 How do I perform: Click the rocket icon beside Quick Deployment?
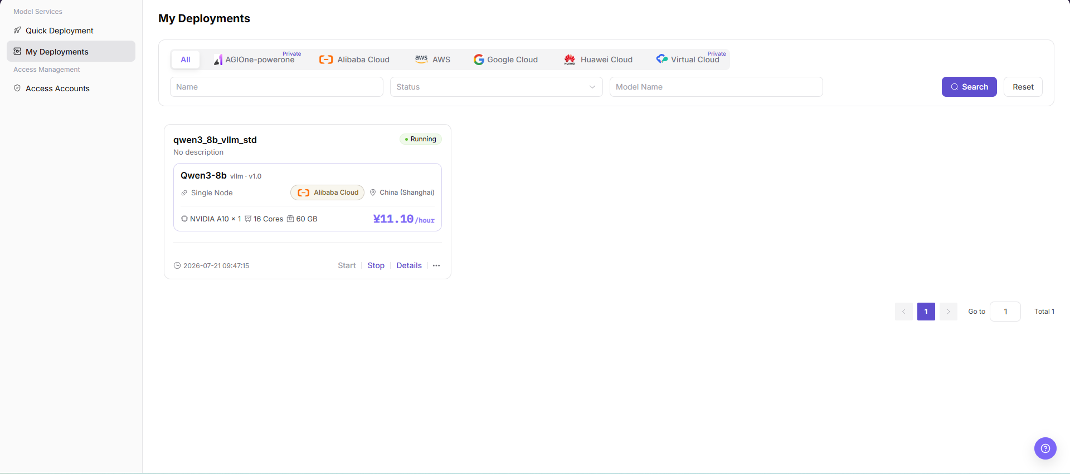[17, 30]
